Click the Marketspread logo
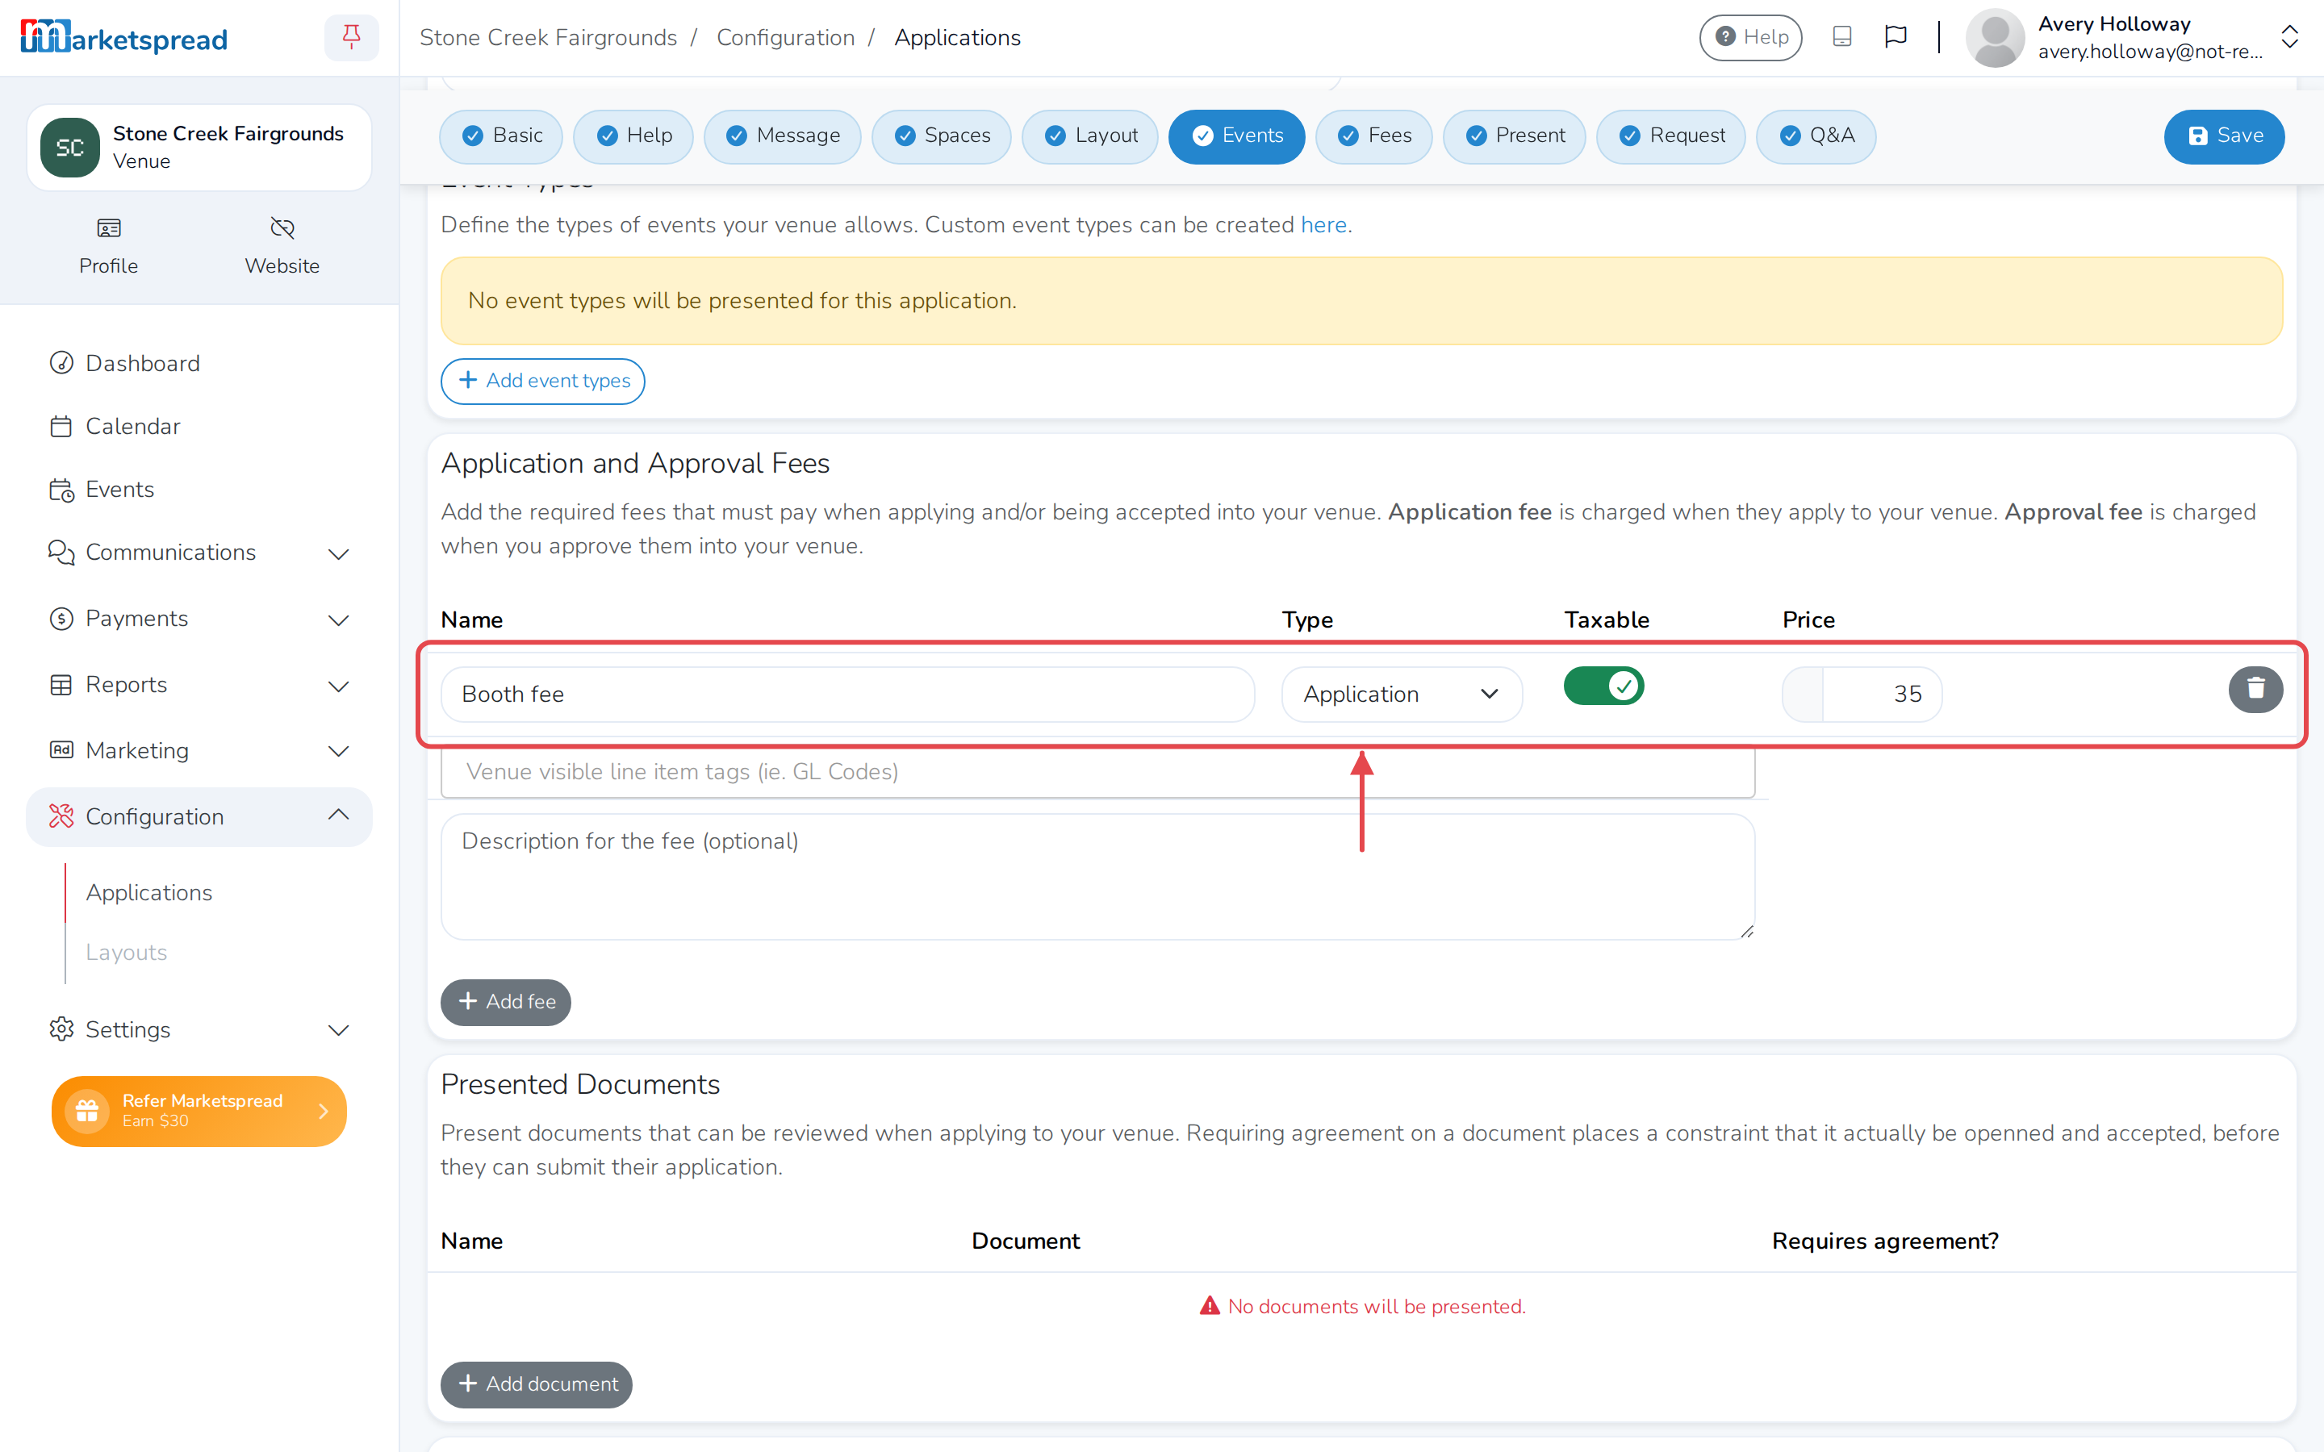The image size is (2324, 1452). click(x=124, y=37)
